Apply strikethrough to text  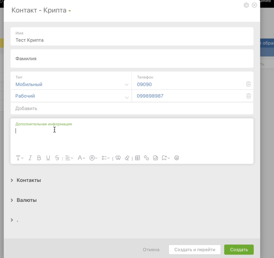click(57, 158)
